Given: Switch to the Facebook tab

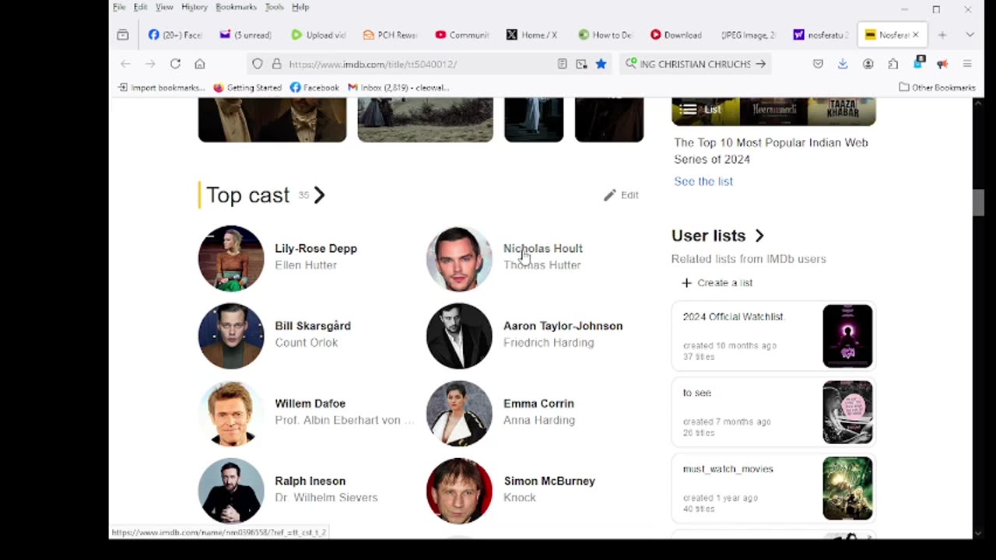Looking at the screenshot, I should [x=175, y=35].
